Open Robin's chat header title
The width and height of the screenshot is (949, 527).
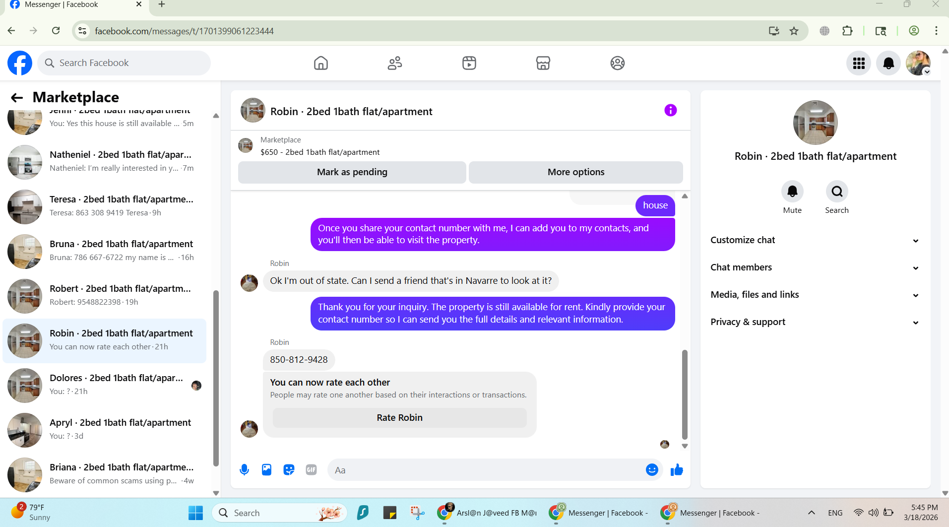click(351, 112)
